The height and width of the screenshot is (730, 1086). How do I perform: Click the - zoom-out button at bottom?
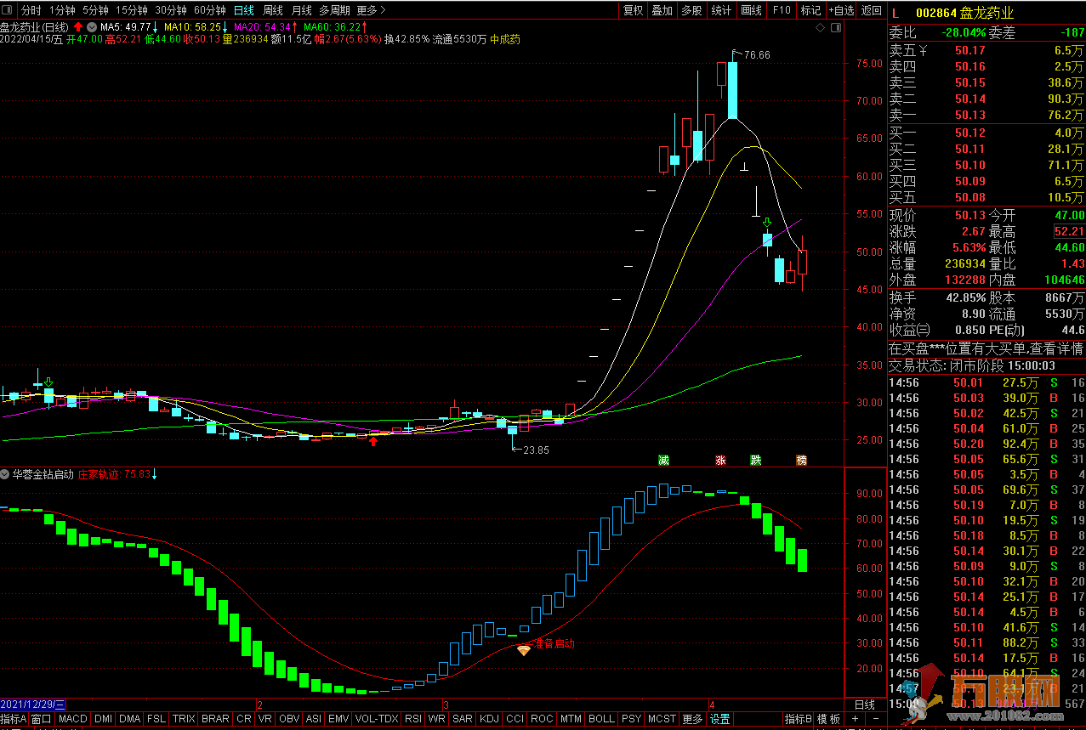click(x=878, y=719)
